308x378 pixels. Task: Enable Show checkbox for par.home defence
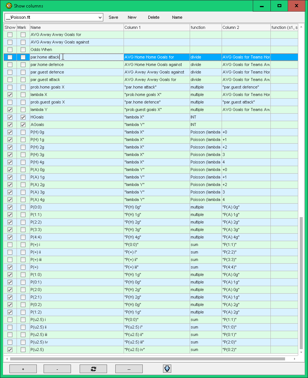pos(10,64)
